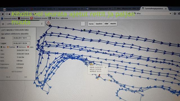180x101 pixels.
Task: Click the search magnifier icon
Action: click(135, 13)
